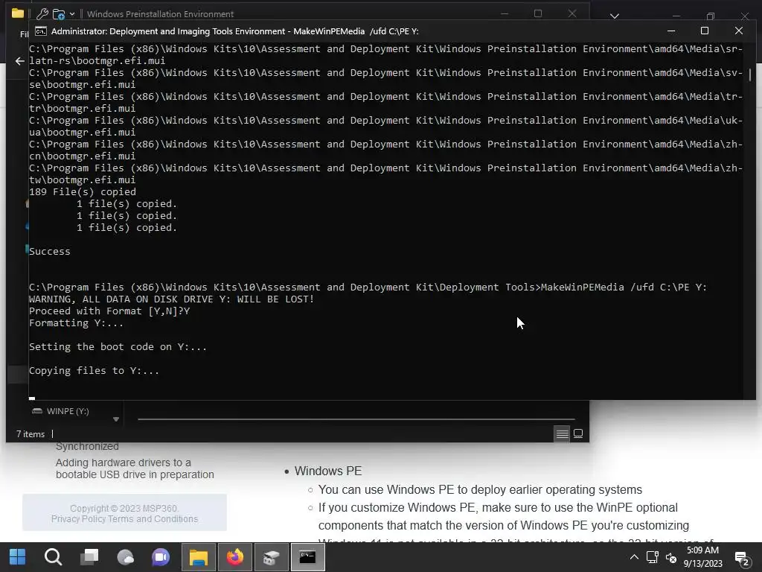Image resolution: width=762 pixels, height=572 pixels.
Task: Show hidden system tray icons
Action: click(x=634, y=557)
